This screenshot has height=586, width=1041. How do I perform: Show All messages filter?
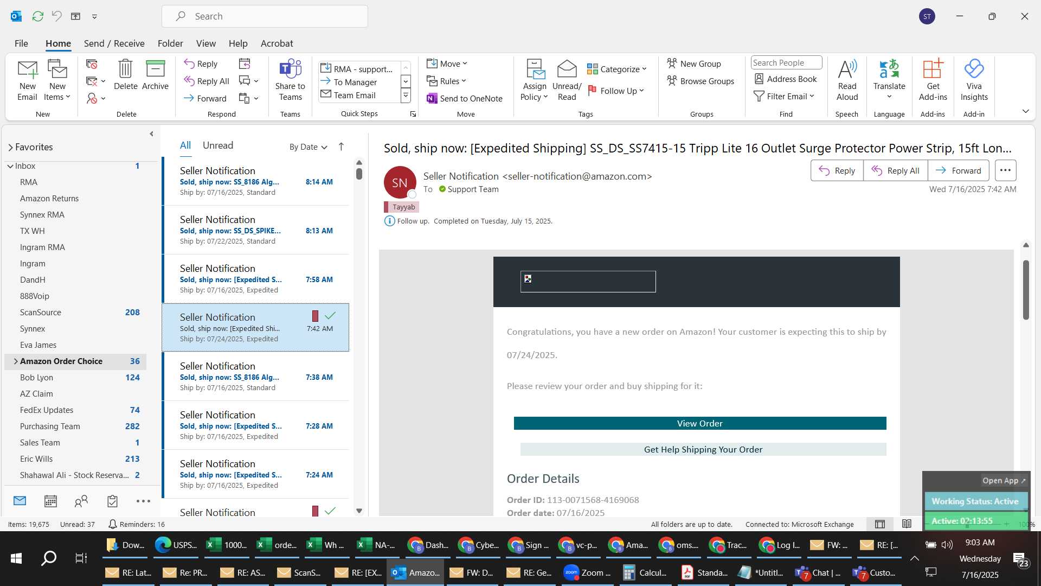(185, 145)
